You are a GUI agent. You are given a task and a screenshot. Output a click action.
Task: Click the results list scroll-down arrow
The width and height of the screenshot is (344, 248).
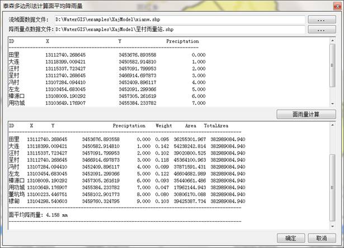(x=333, y=226)
